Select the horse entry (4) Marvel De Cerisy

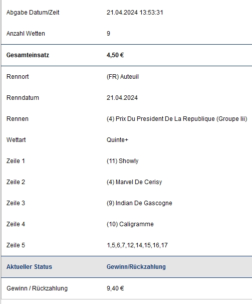pyautogui.click(x=134, y=182)
